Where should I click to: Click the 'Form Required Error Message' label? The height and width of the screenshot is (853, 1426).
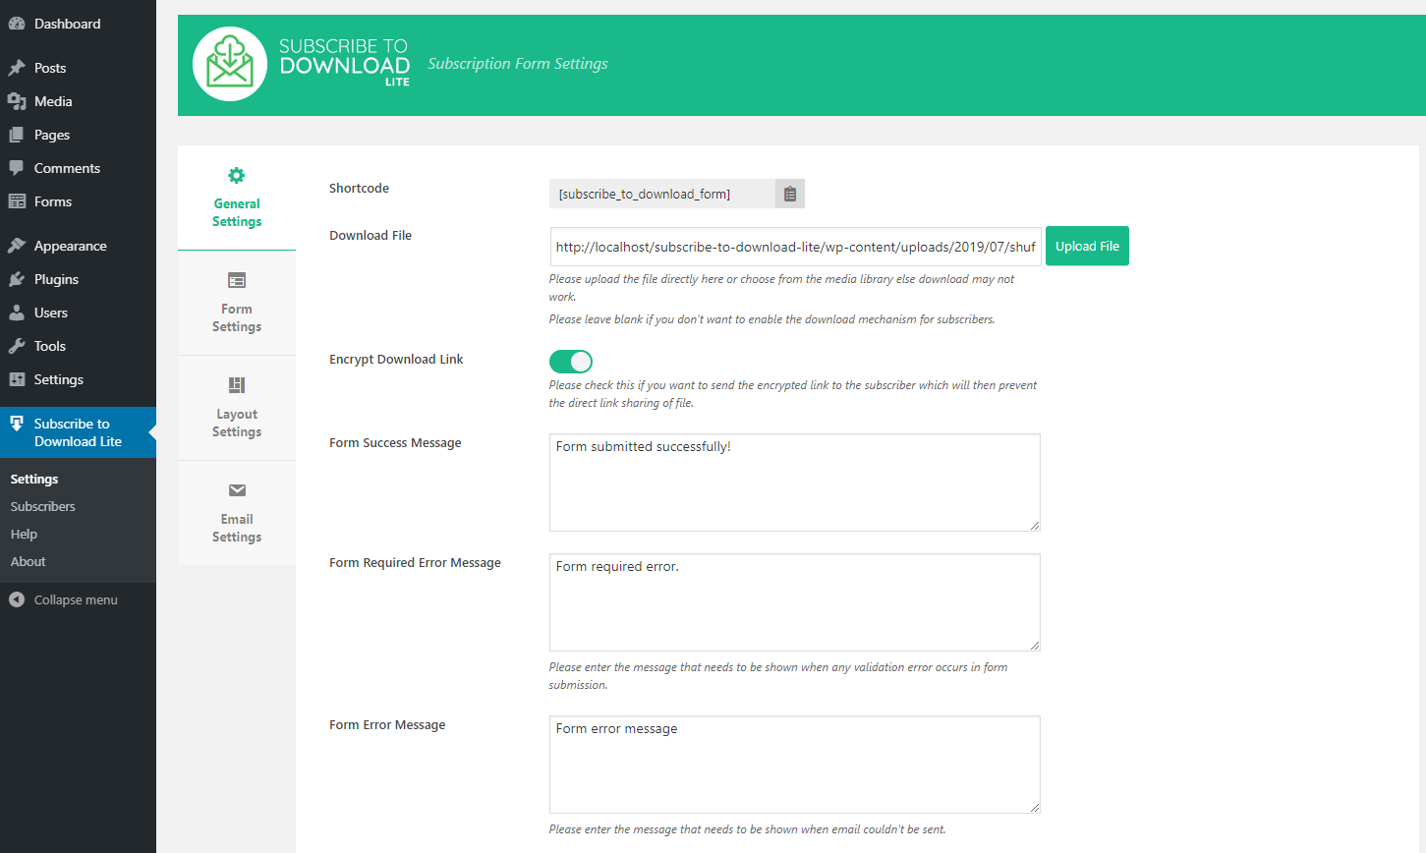coord(415,563)
